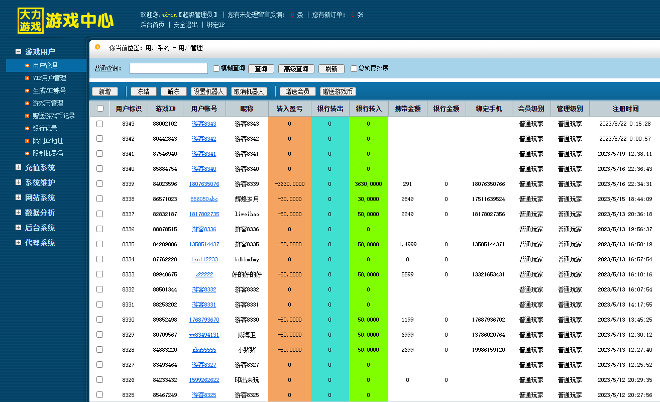Enable the 模糊查询 checkbox
This screenshot has height=402, width=660.
[x=216, y=68]
